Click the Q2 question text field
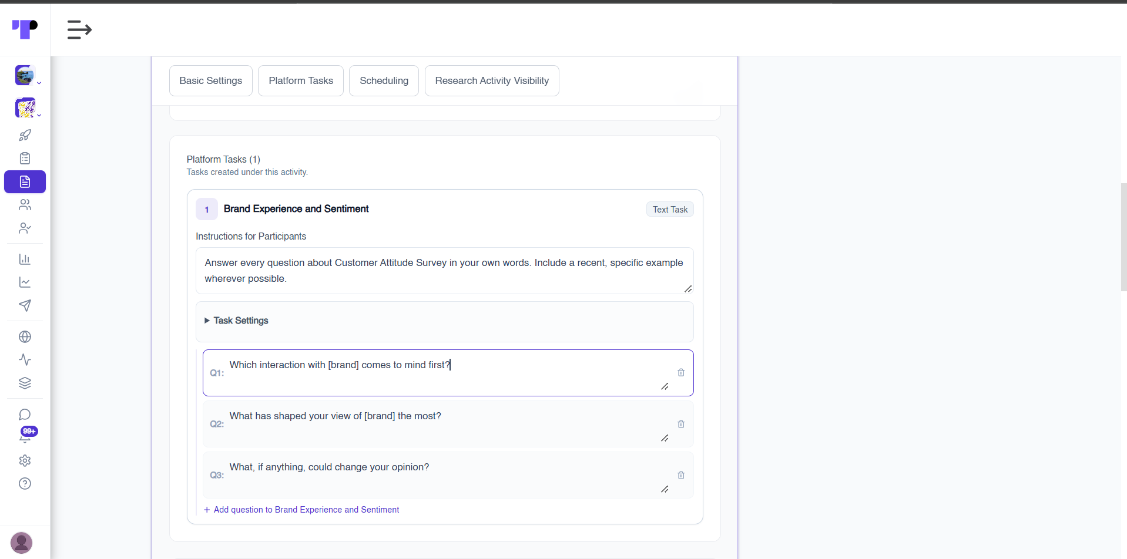The width and height of the screenshot is (1127, 559). (450, 424)
